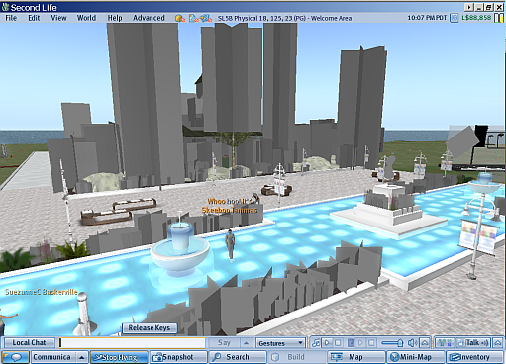Open the chat bubble IM icon
The height and width of the screenshot is (364, 506).
click(x=15, y=357)
